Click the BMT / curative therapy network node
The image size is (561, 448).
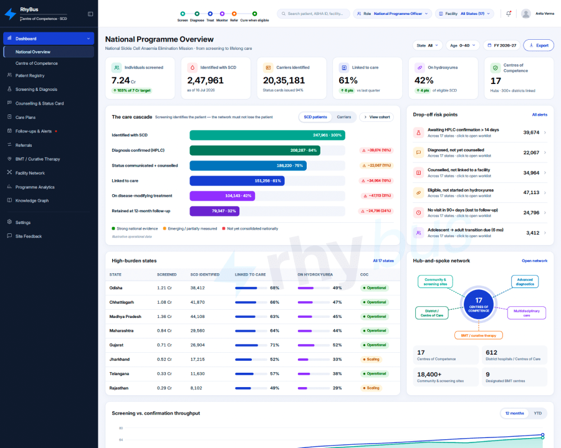[x=478, y=335]
